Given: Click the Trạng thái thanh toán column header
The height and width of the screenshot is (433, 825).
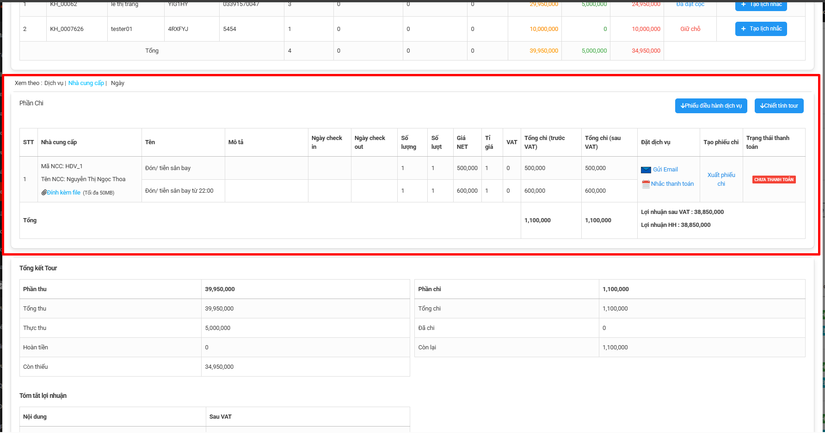Looking at the screenshot, I should pyautogui.click(x=768, y=142).
